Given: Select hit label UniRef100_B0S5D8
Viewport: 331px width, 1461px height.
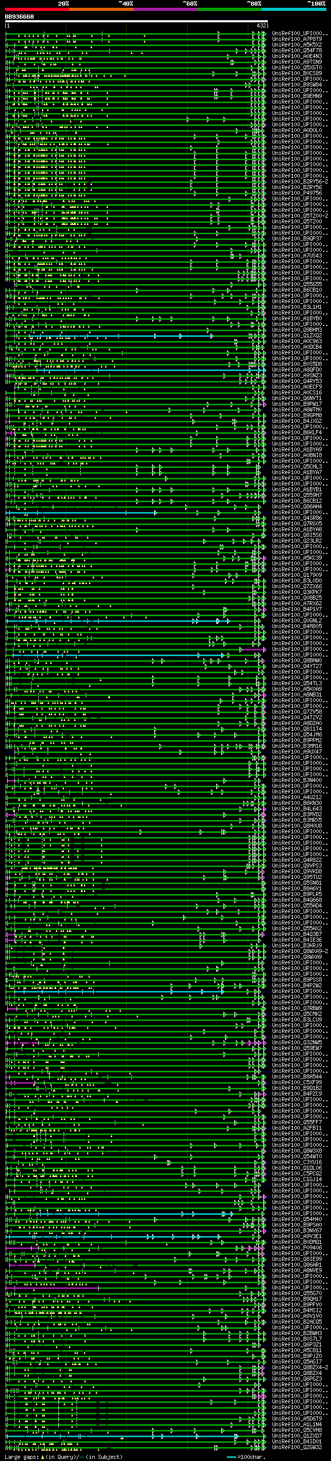Looking at the screenshot, I should (297, 364).
